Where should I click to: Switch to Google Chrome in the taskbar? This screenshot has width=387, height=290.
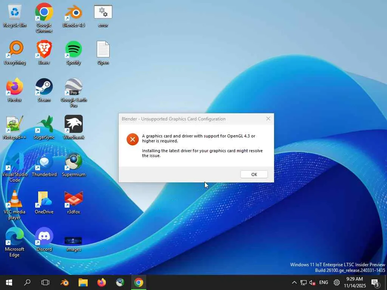coord(139,282)
